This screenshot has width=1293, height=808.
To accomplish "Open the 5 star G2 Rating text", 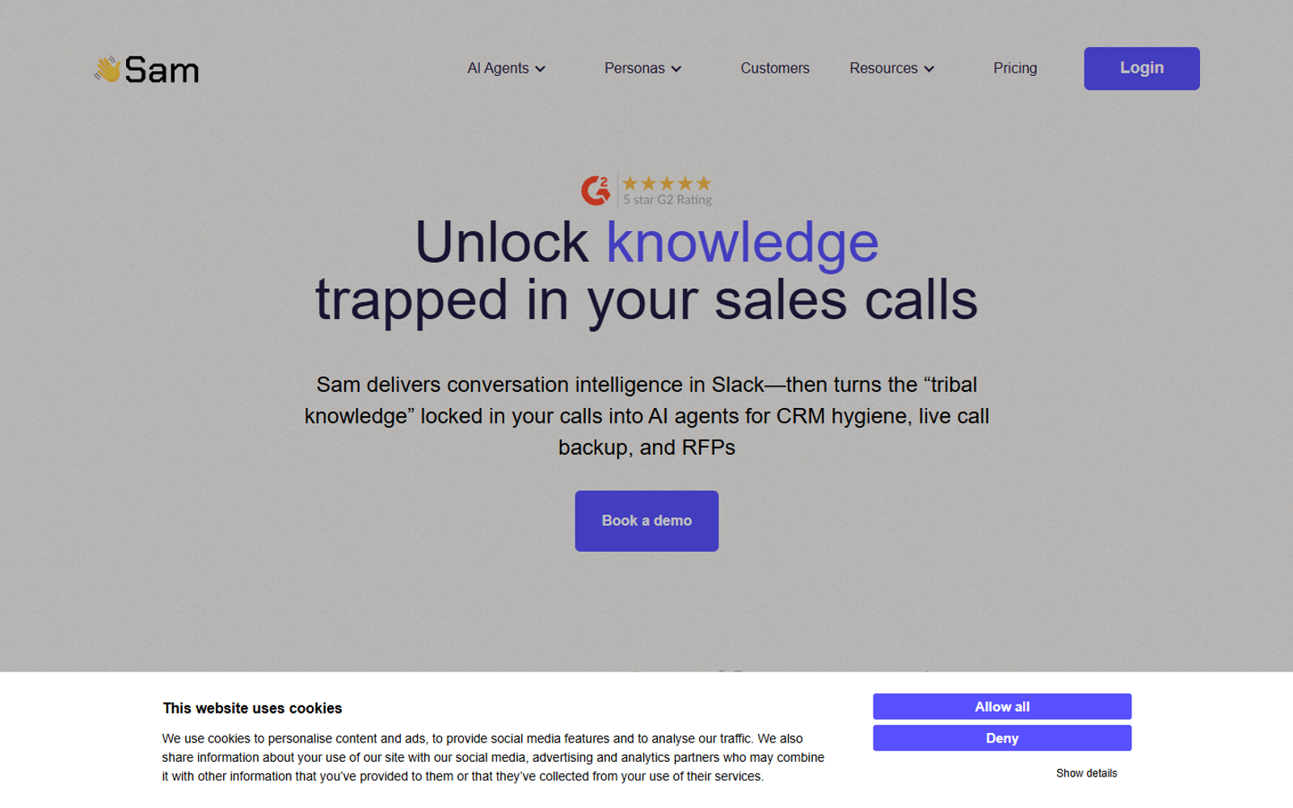I will [x=668, y=200].
